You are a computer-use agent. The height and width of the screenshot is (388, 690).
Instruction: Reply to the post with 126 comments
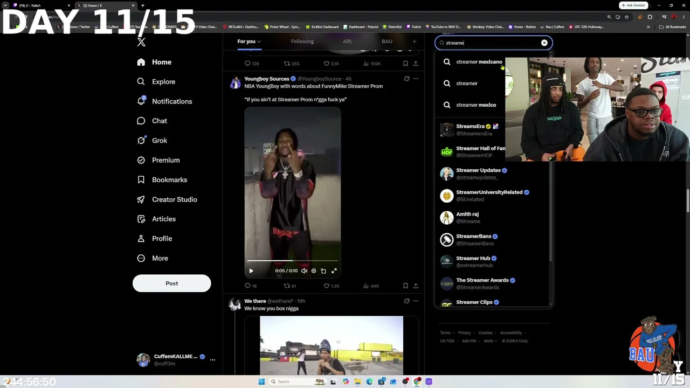(x=252, y=64)
